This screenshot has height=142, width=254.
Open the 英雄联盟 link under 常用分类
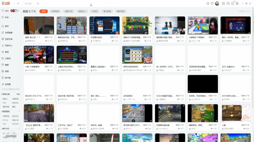point(16,99)
